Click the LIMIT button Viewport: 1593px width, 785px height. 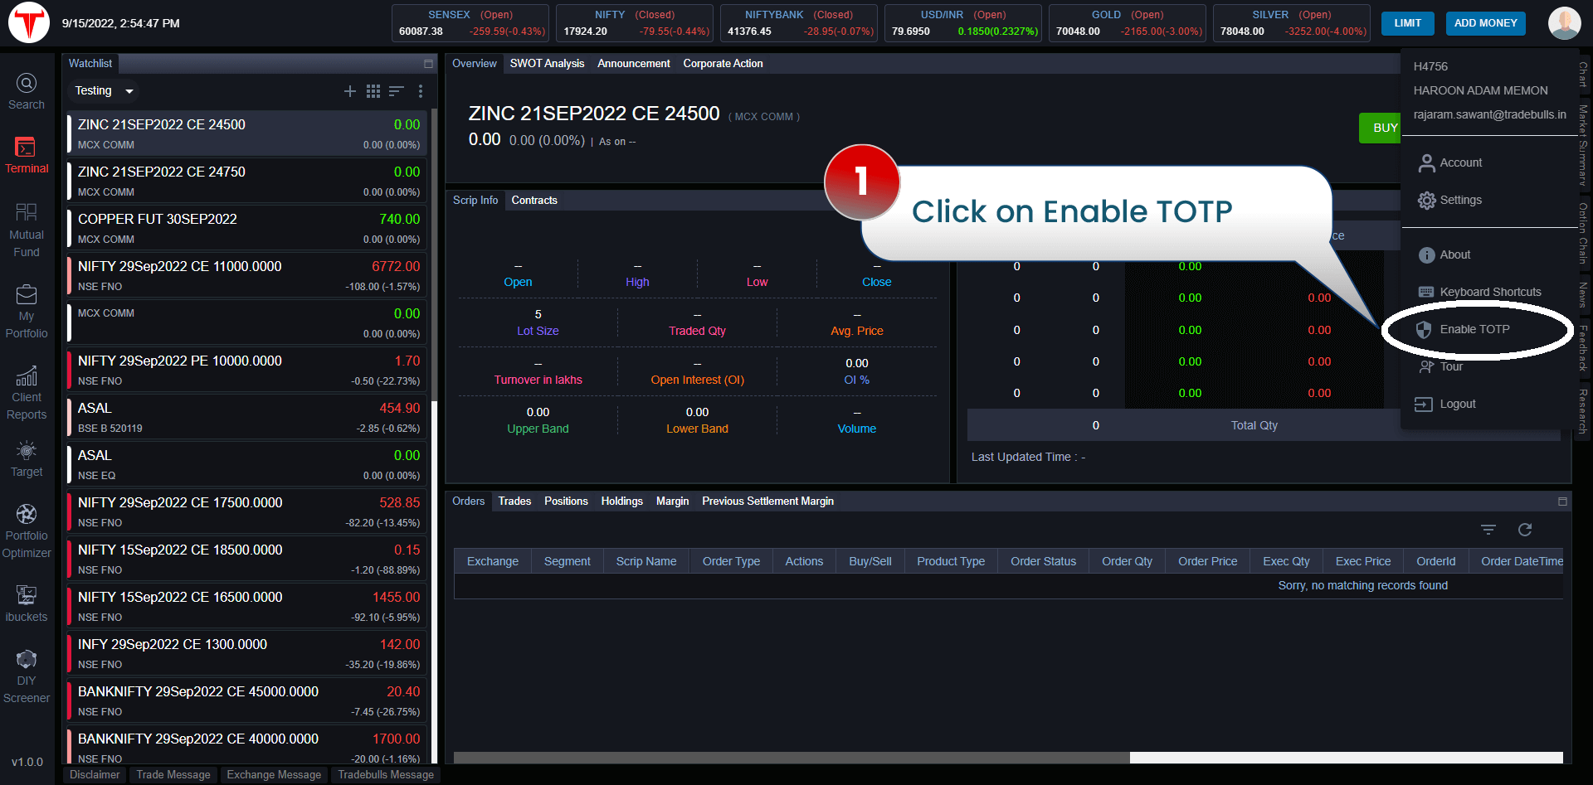point(1407,23)
